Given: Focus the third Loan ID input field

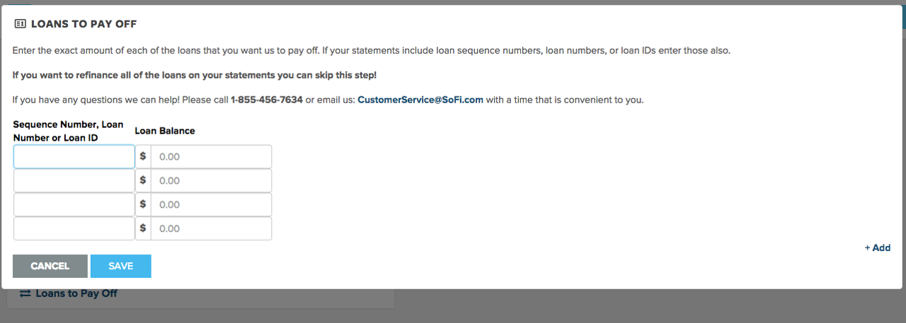Looking at the screenshot, I should [74, 204].
